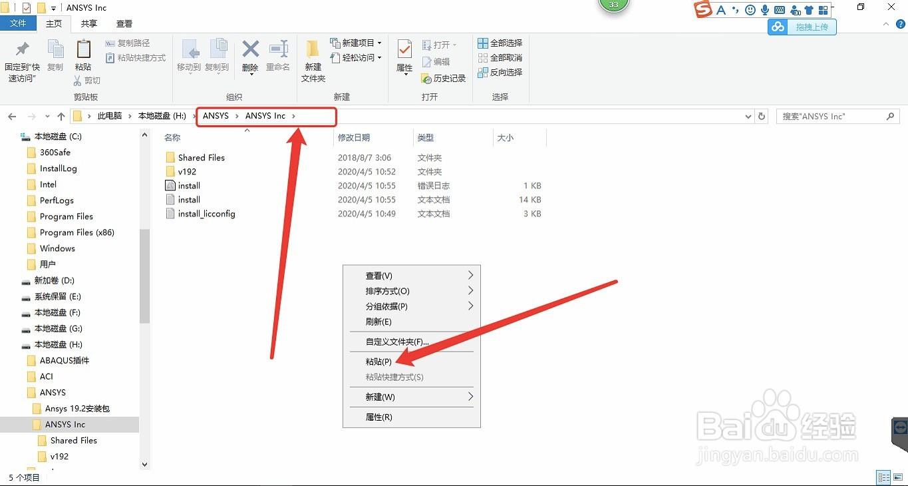Click Select none in the ribbon
This screenshot has height=486, width=908.
[500, 58]
